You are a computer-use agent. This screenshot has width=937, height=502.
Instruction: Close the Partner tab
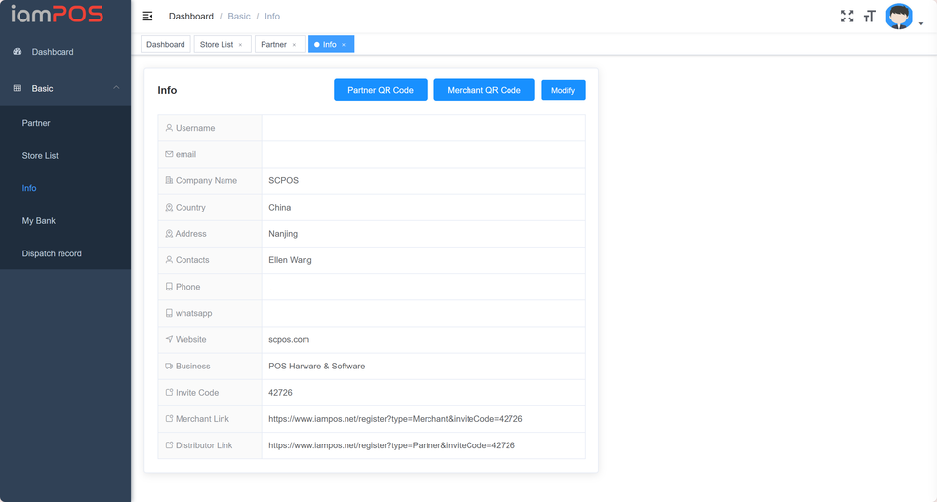point(294,45)
